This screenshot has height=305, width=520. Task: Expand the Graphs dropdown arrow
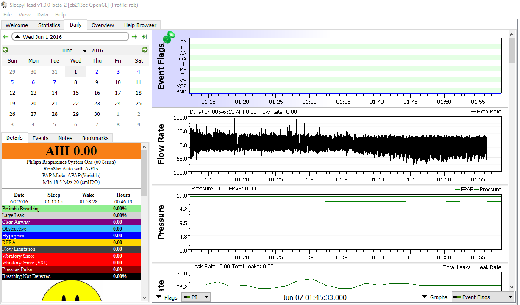pyautogui.click(x=424, y=297)
